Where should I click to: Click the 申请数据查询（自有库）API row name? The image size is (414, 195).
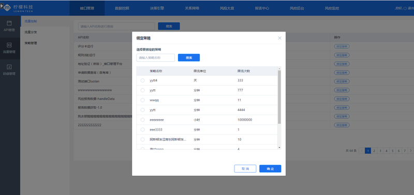pyautogui.click(x=95, y=72)
